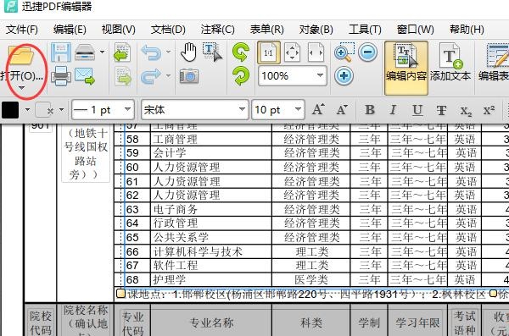Decrease font size with the smaller A icon
This screenshot has width=509, height=336.
(x=342, y=110)
